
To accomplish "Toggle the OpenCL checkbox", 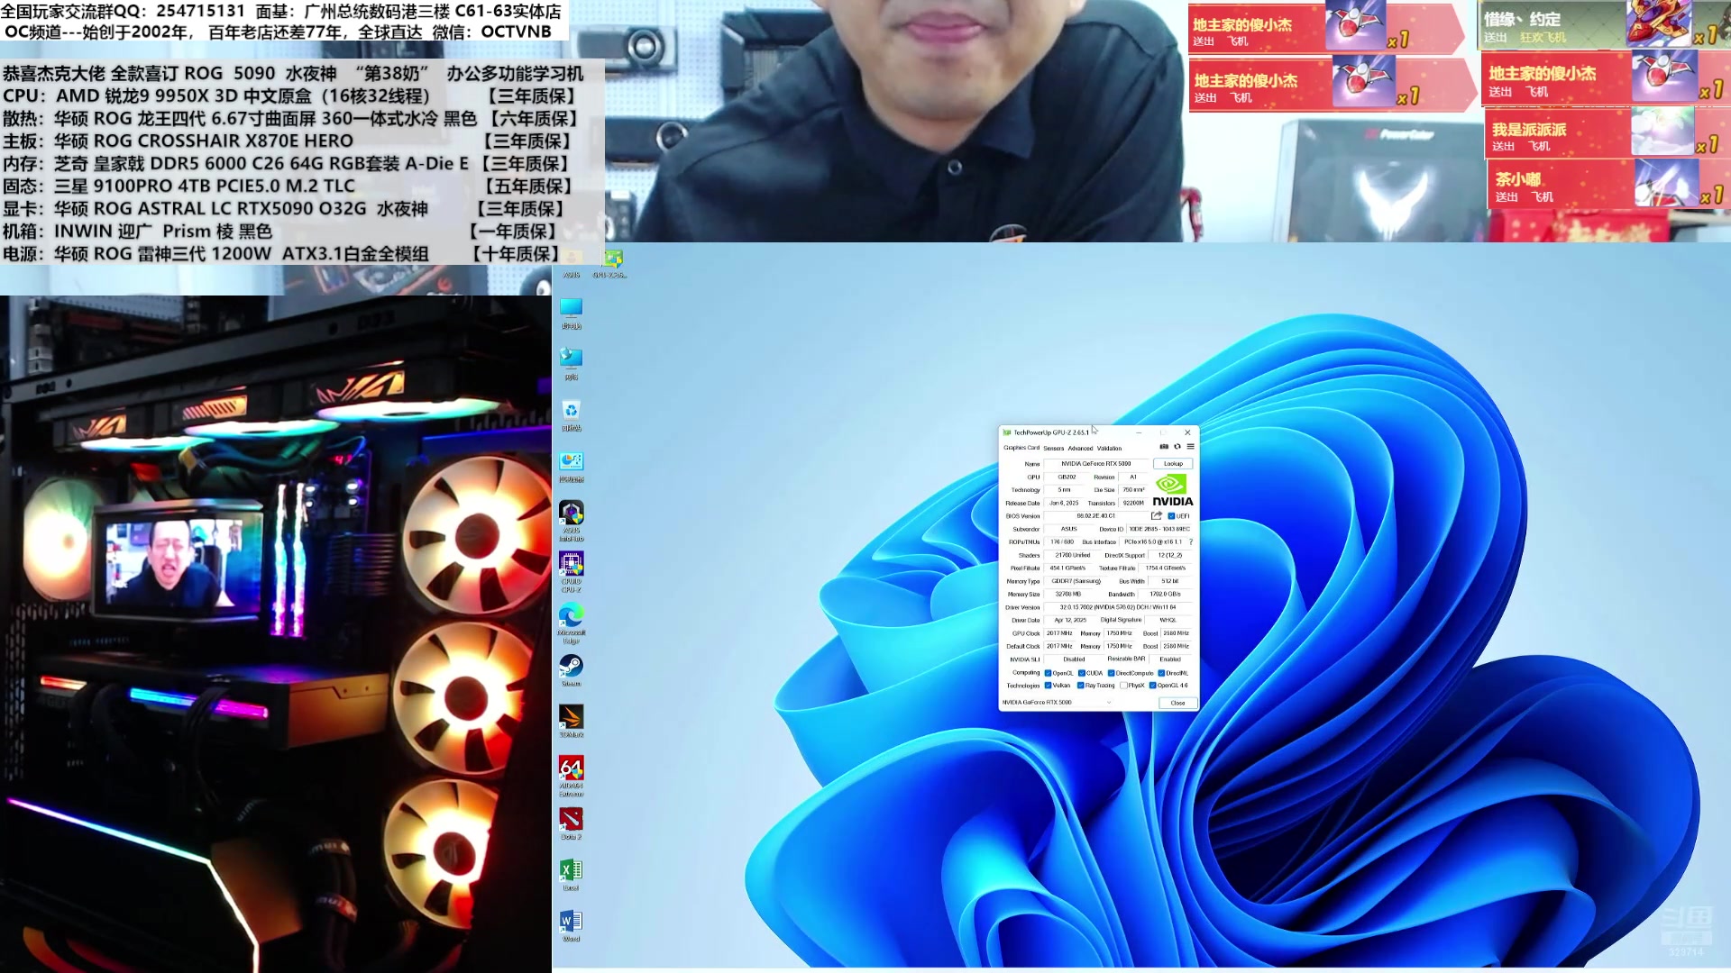I will pyautogui.click(x=1048, y=673).
